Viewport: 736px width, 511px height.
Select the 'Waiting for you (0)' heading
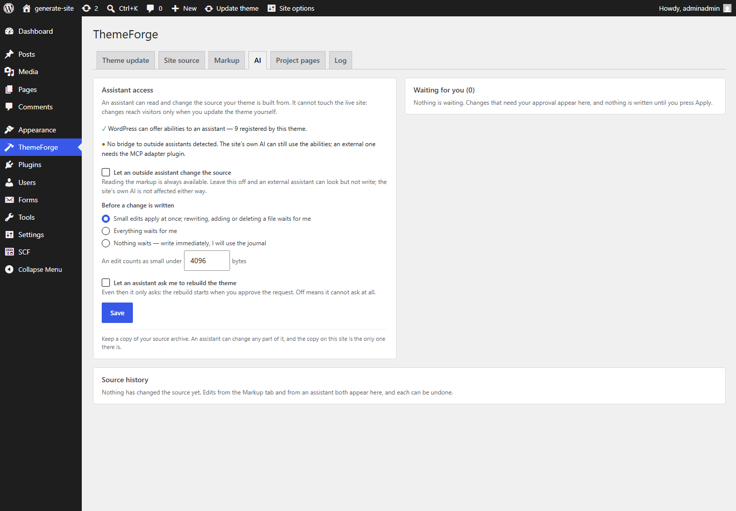coord(444,90)
